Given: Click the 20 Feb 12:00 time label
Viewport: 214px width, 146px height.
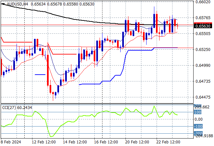Looking at the screenshot, I should 137,142.
